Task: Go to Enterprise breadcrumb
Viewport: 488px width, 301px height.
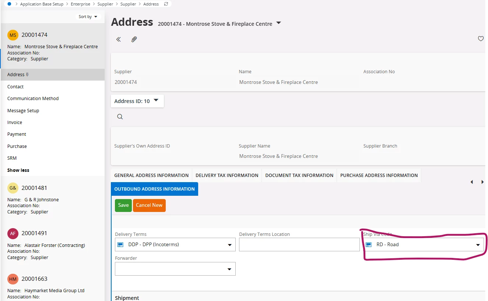Action: 81,4
